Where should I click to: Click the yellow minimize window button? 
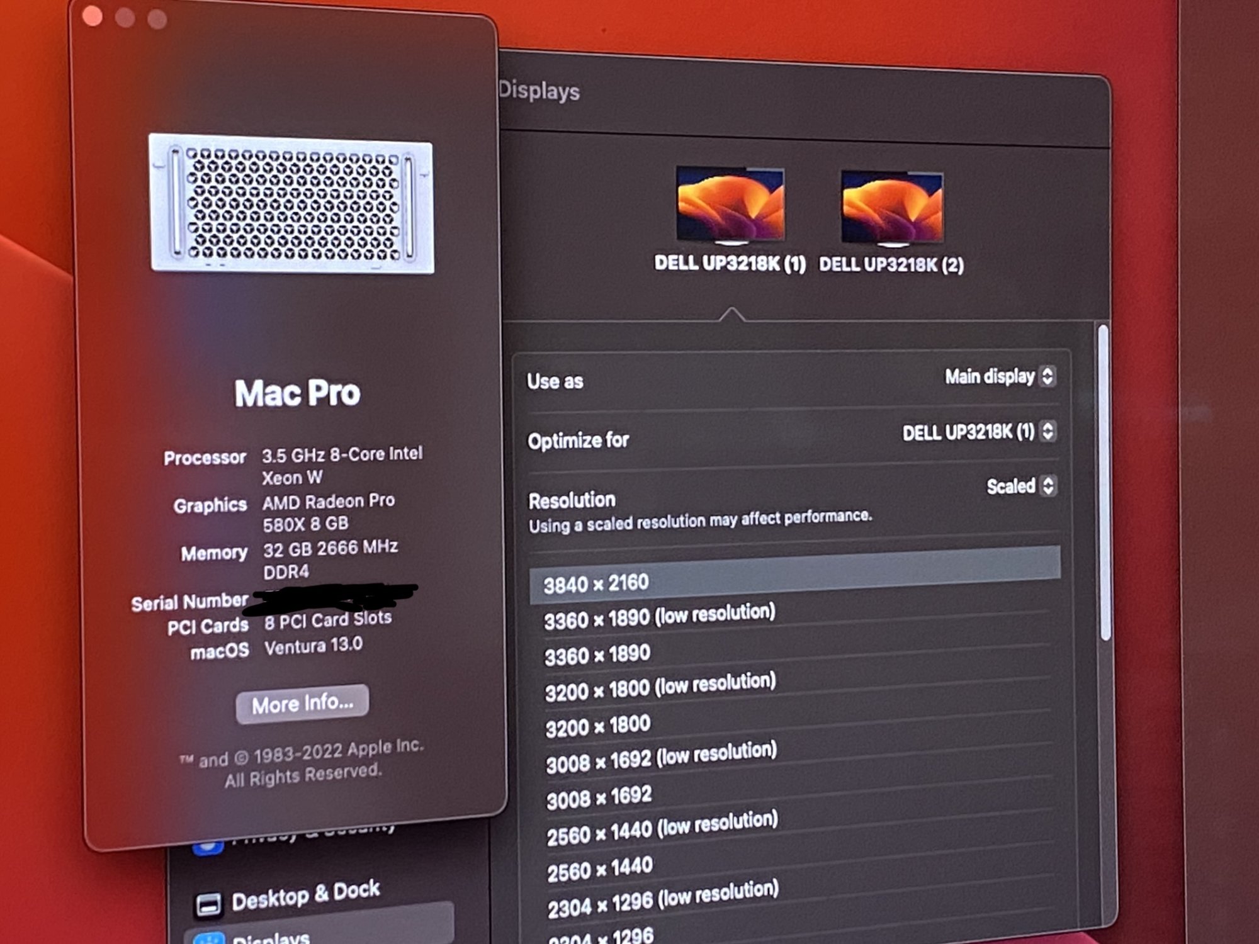click(125, 18)
